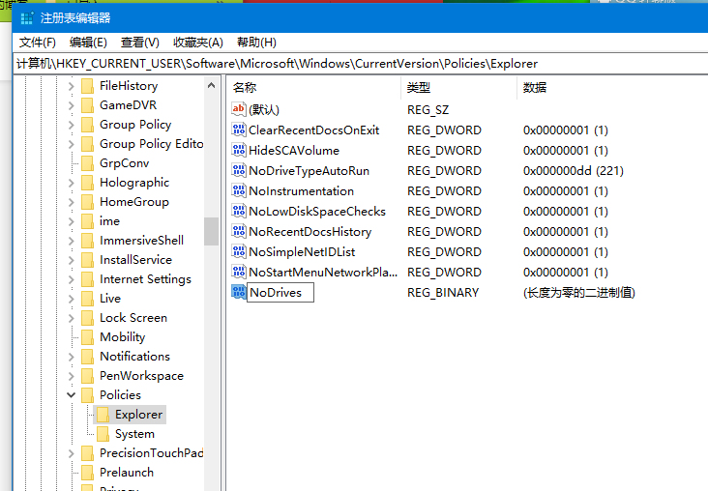Click the Group Policy folder icon
Image resolution: width=708 pixels, height=491 pixels.
(x=88, y=125)
